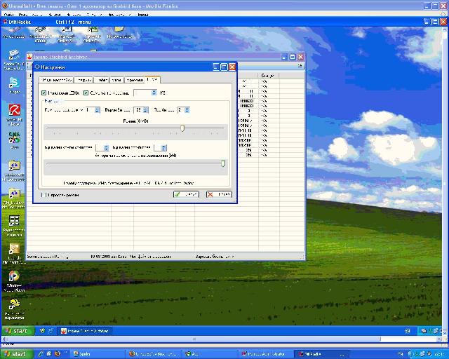Toggle the first checkbox at top of settings tab

tap(44, 93)
